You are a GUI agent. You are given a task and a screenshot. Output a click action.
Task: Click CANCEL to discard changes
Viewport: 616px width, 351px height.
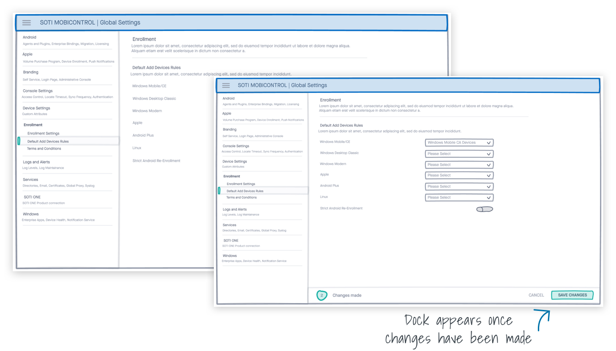(x=536, y=295)
